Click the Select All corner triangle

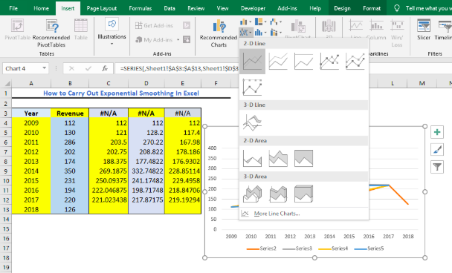point(7,83)
